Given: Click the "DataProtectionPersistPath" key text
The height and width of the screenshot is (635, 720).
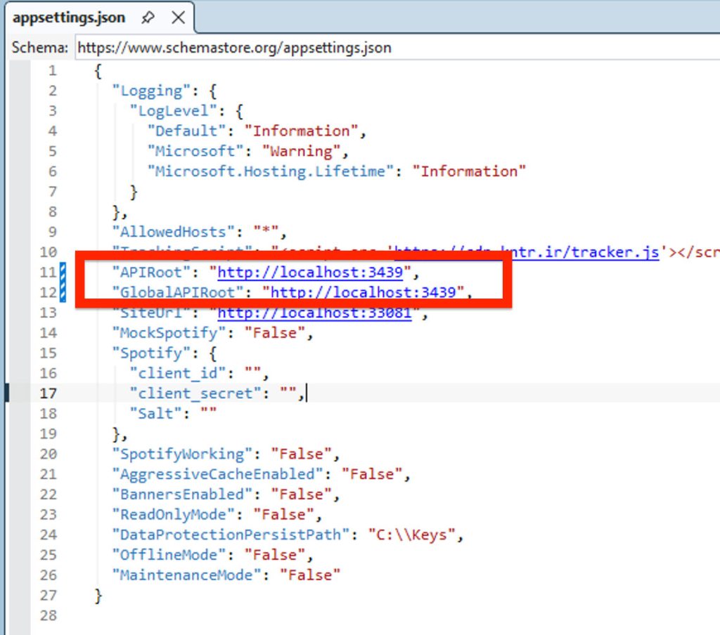Looking at the screenshot, I should point(231,535).
